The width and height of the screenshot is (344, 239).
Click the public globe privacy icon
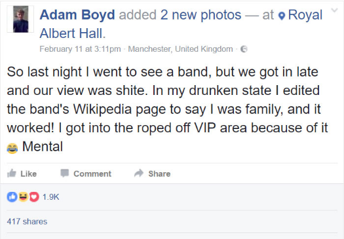244,49
